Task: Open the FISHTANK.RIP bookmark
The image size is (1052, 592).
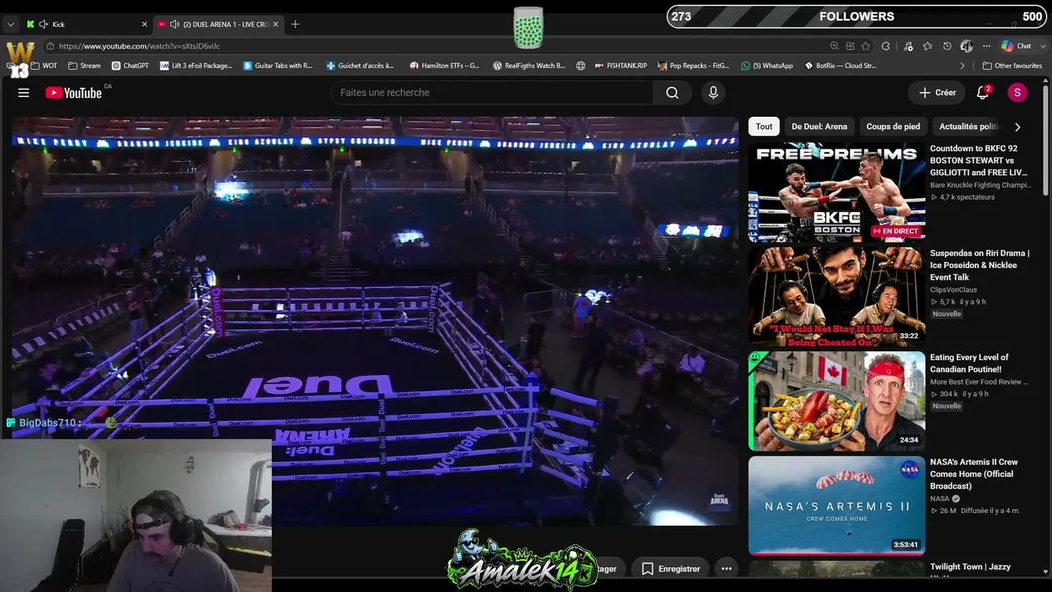Action: [x=621, y=66]
